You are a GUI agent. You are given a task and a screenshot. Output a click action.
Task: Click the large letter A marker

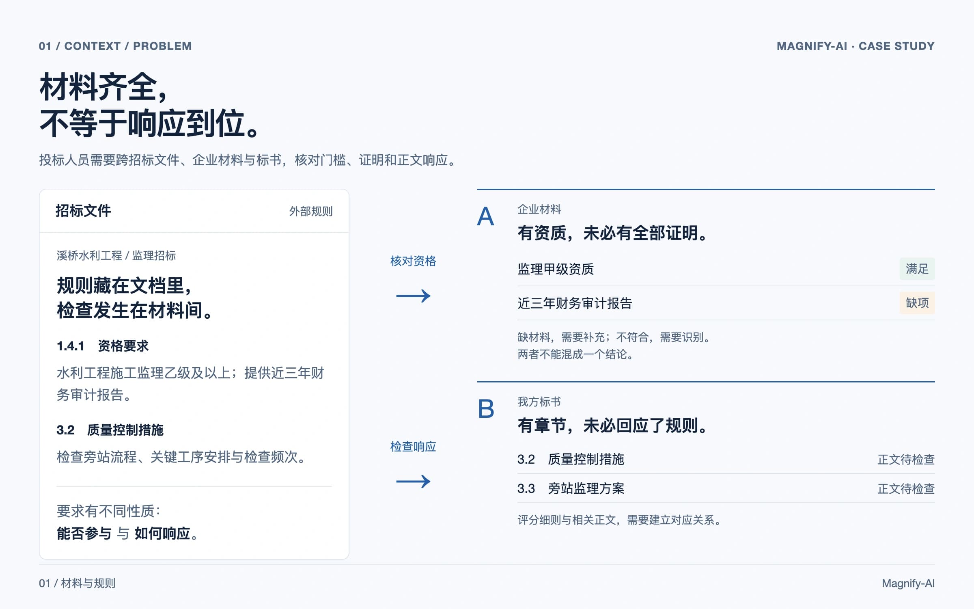pyautogui.click(x=485, y=216)
